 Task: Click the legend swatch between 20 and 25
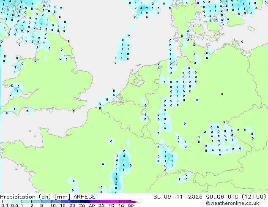tap(76, 202)
